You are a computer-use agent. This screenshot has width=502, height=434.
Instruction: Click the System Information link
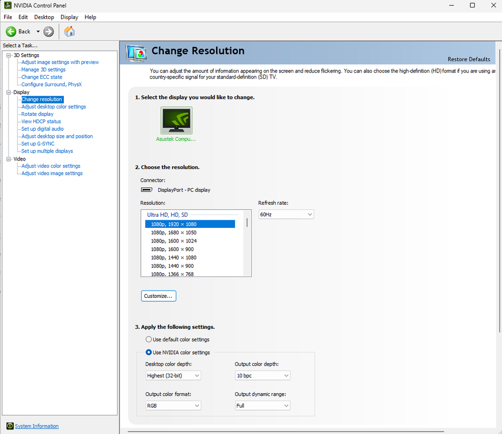[37, 426]
